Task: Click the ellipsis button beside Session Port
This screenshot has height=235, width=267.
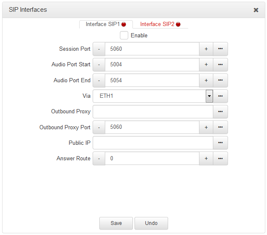Action: pyautogui.click(x=220, y=49)
